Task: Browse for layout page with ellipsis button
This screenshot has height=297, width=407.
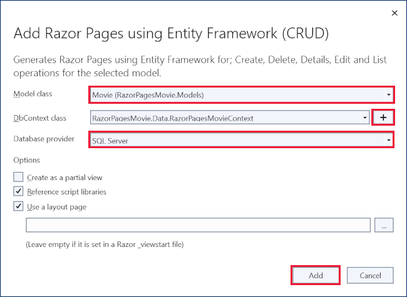Action: (384, 225)
